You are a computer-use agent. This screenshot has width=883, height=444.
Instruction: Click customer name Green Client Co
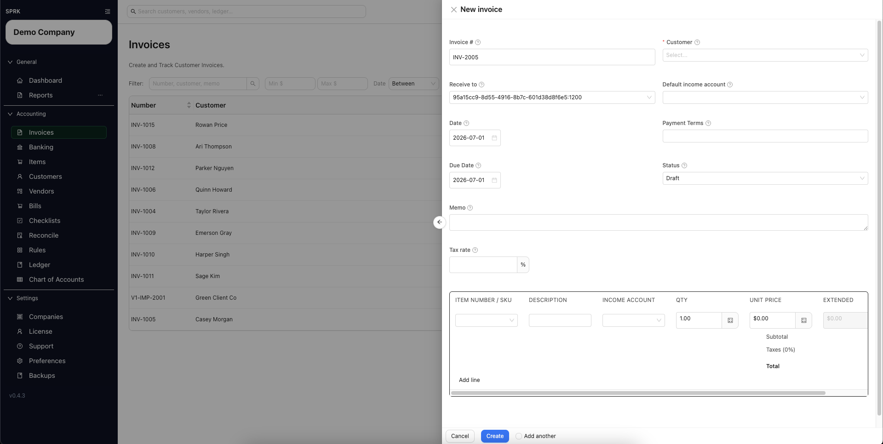pos(216,298)
